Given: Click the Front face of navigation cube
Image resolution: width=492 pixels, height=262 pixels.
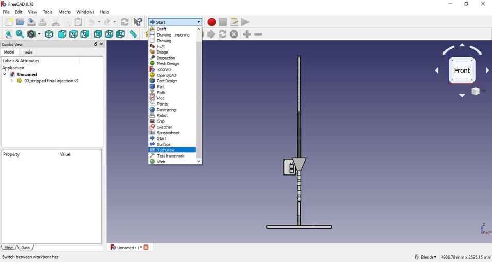Looking at the screenshot, I should click(462, 71).
